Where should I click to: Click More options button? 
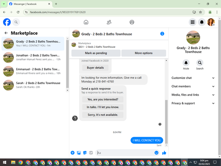[144, 53]
